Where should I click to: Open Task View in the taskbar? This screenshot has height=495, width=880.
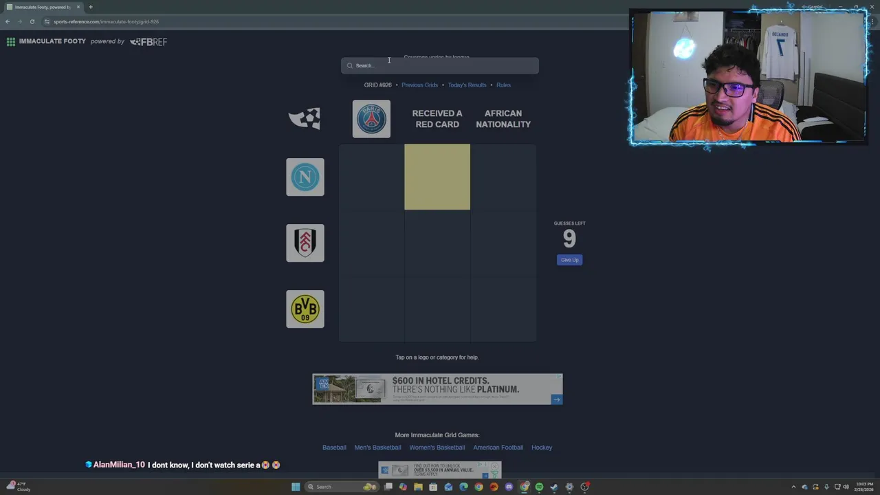[x=388, y=487]
